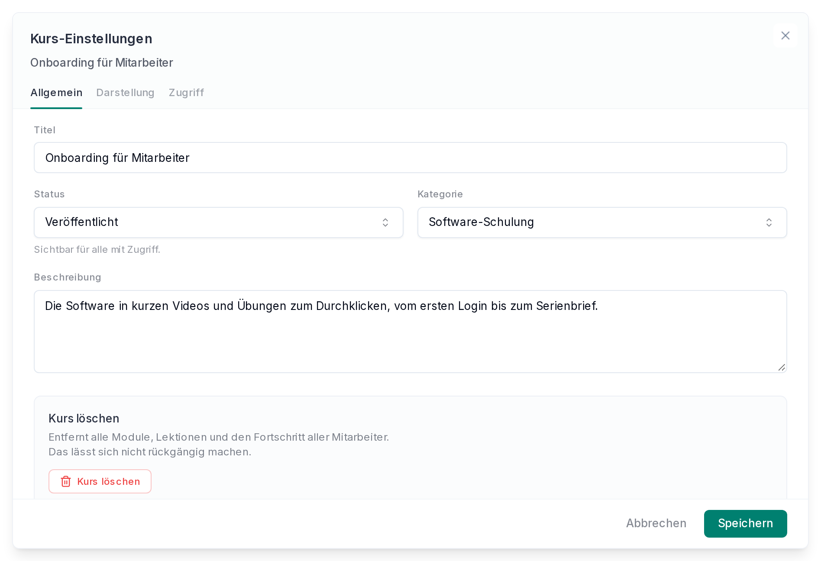This screenshot has height=561, width=821.
Task: Open the Kategorie dropdown showing Software-Schulung
Action: click(x=602, y=222)
